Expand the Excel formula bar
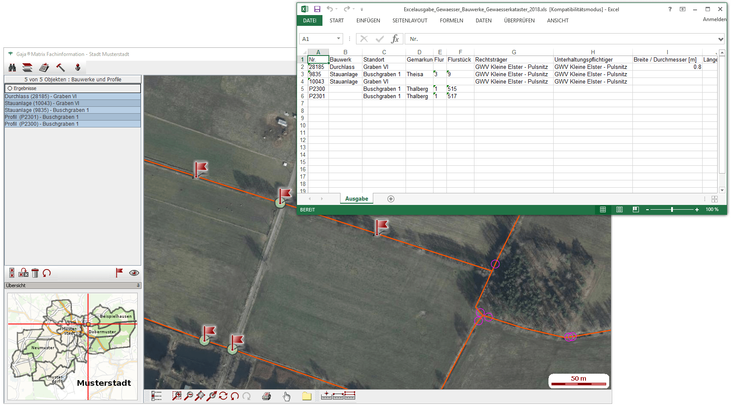Image resolution: width=731 pixels, height=406 pixels. [721, 39]
